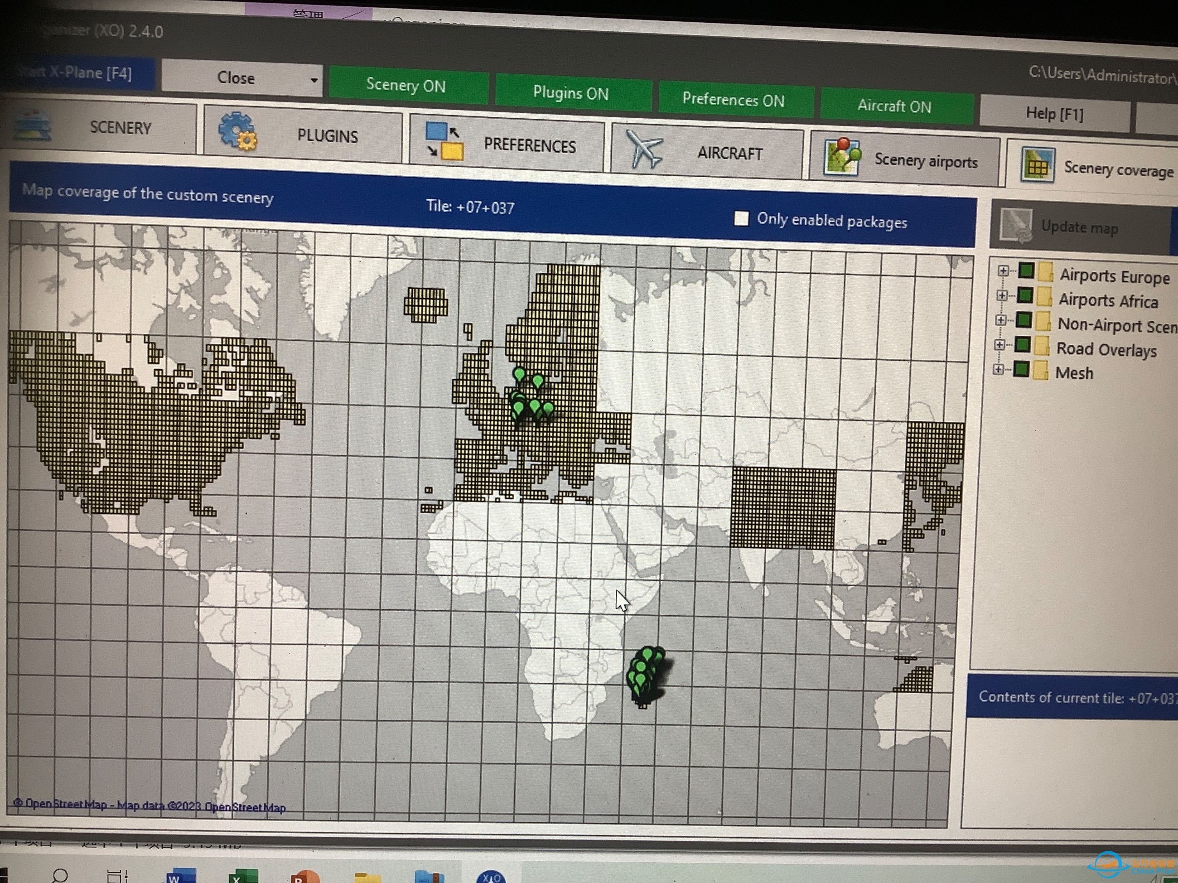Screen dimensions: 1178x883
Task: Toggle the Airports Europe green checkbox
Action: pyautogui.click(x=1026, y=270)
